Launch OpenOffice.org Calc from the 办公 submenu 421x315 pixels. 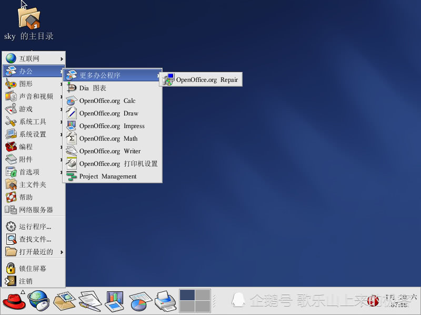point(113,101)
